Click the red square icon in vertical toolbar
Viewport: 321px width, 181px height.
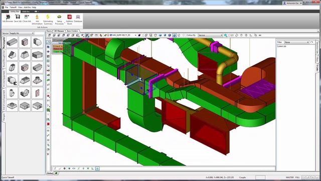tap(48, 124)
